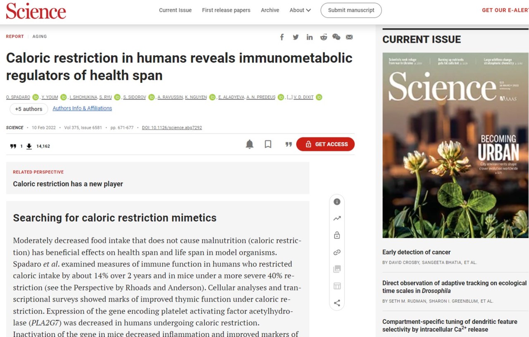Open the Current Issue nav item
Viewport: 529px width, 337px height.
click(x=175, y=10)
